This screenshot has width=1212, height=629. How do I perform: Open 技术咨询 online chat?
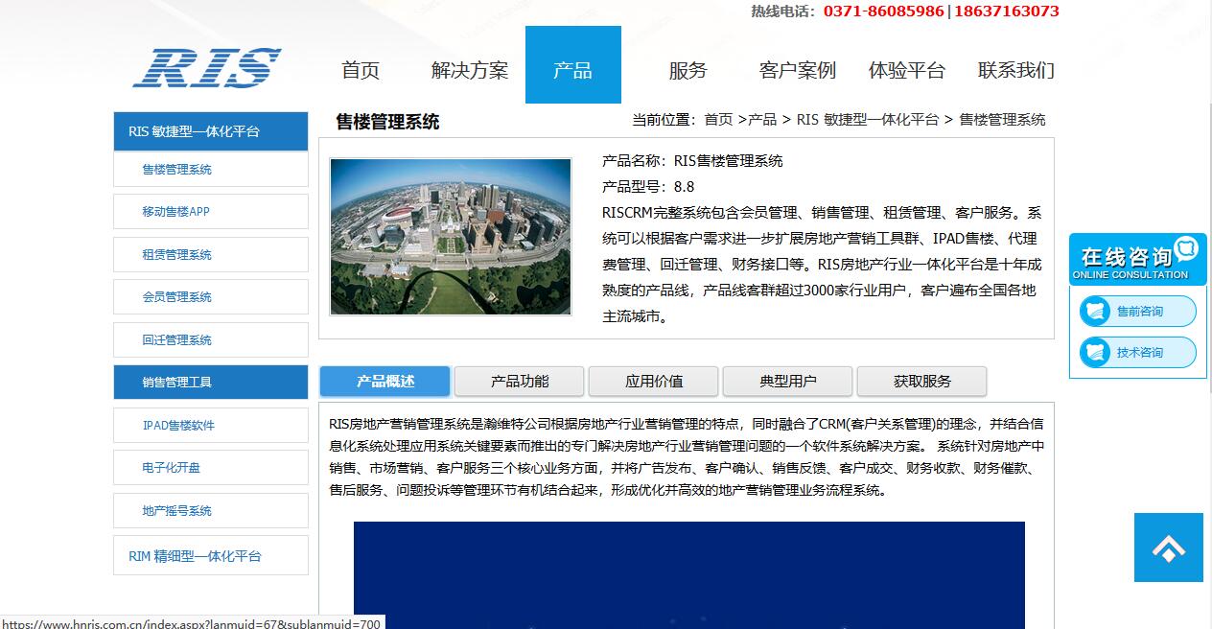click(1138, 353)
